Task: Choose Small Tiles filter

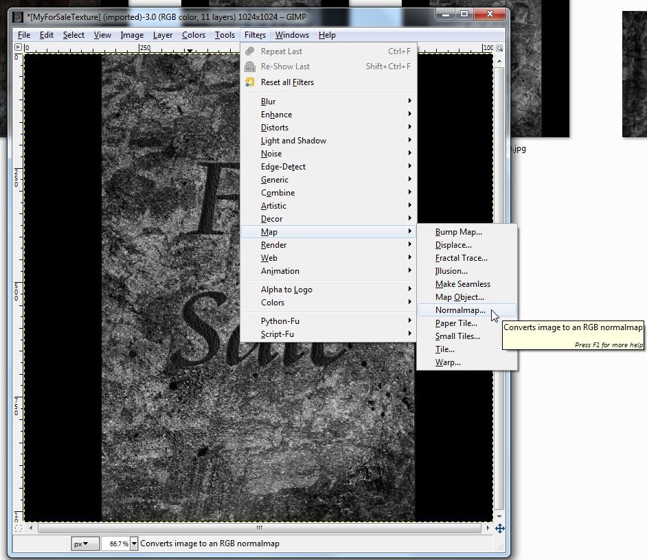Action: click(x=466, y=336)
